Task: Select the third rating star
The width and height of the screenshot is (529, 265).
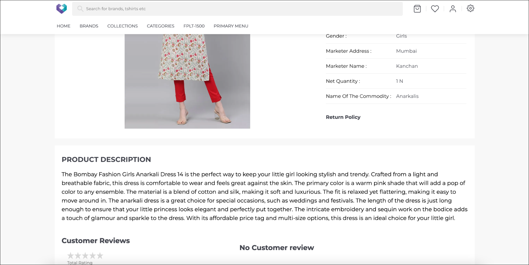Action: click(x=85, y=256)
